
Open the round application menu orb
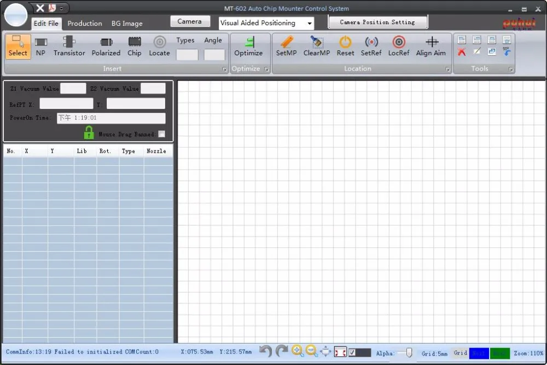[16, 15]
